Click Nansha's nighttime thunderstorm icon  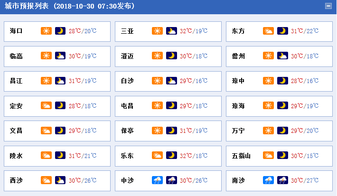(x=282, y=180)
